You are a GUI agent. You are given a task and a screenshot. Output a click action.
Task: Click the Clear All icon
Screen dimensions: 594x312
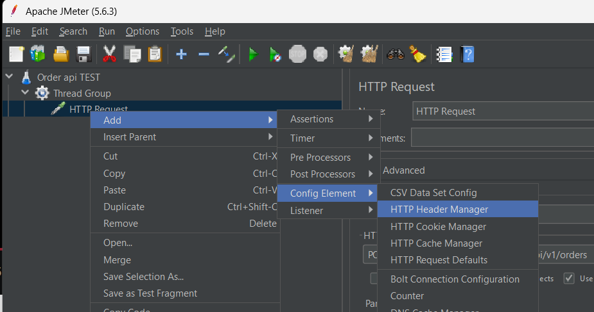point(370,54)
